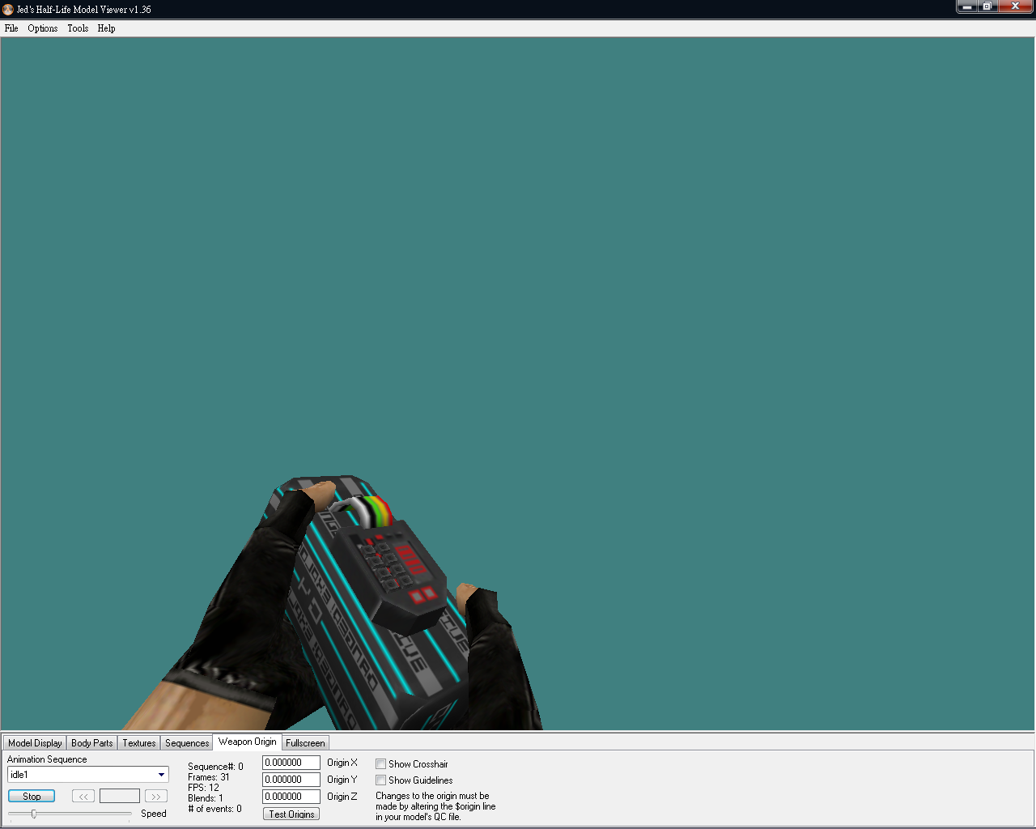Image resolution: width=1036 pixels, height=829 pixels.
Task: Click the Origin X value field
Action: [291, 763]
